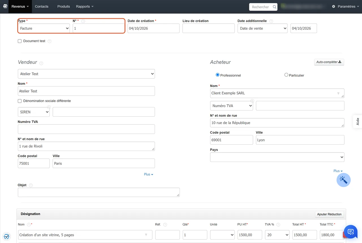Open the Paramètres settings menu

pos(346,6)
